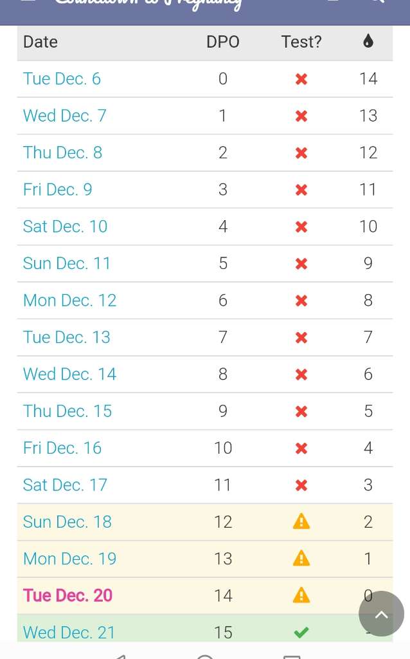Open the Thu Dec. 8 date link
This screenshot has width=410, height=659.
coord(62,153)
